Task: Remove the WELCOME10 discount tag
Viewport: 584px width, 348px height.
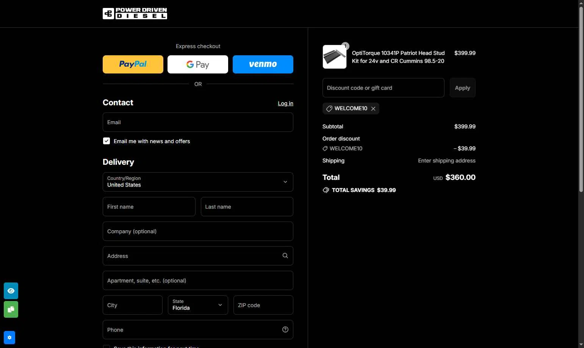Action: [373, 109]
